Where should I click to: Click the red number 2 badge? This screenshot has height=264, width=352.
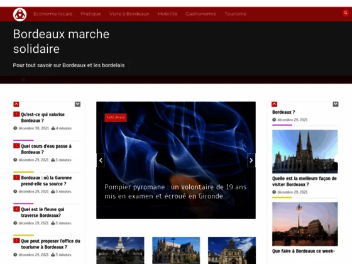coord(16,146)
